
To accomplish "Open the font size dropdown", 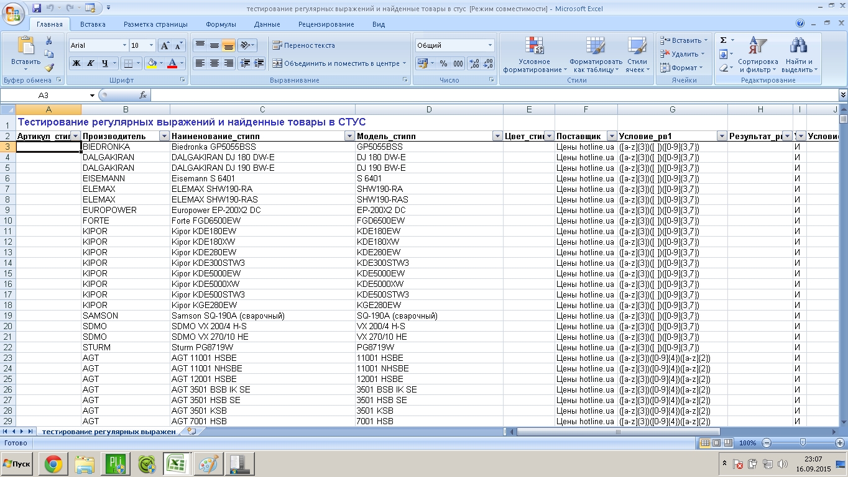I will (x=151, y=45).
